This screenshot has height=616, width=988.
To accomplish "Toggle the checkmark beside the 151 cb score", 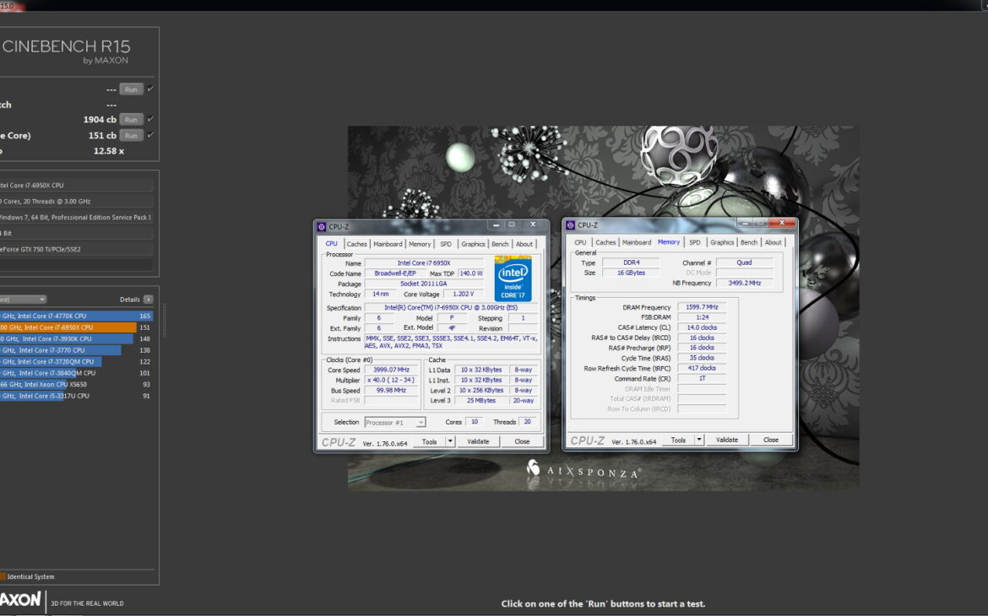I will (150, 135).
